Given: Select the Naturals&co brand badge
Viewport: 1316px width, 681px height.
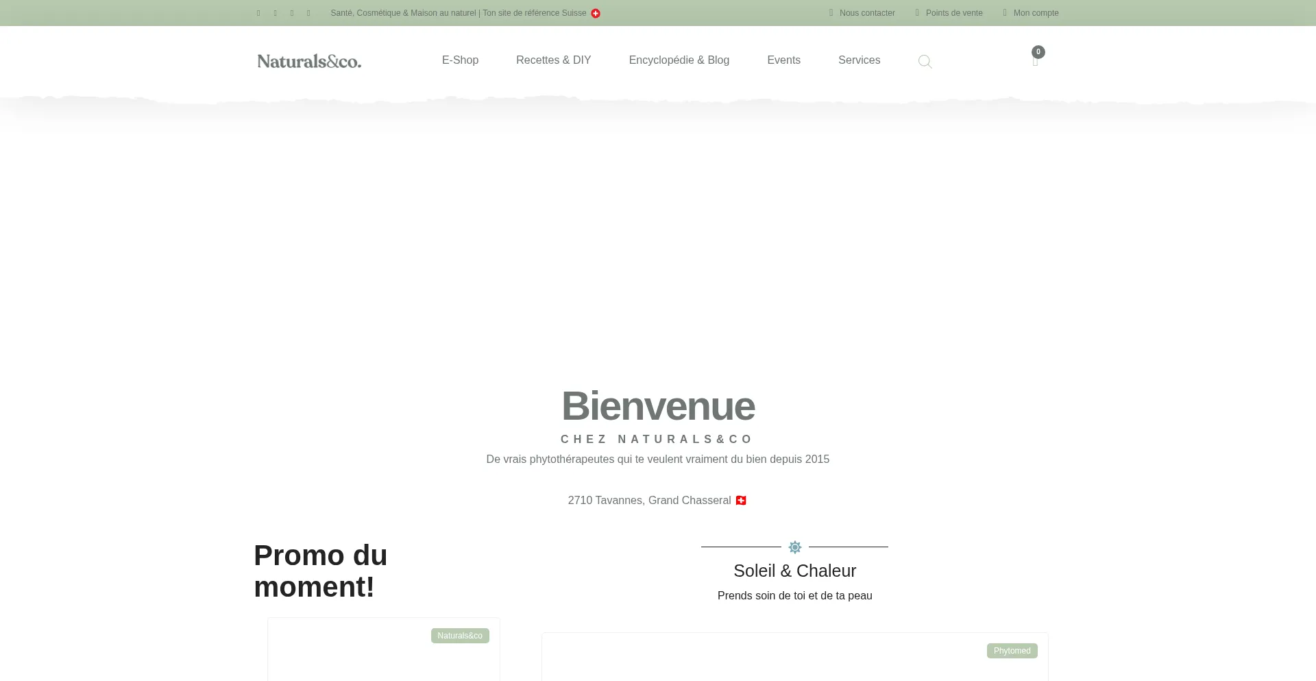Looking at the screenshot, I should pyautogui.click(x=460, y=636).
